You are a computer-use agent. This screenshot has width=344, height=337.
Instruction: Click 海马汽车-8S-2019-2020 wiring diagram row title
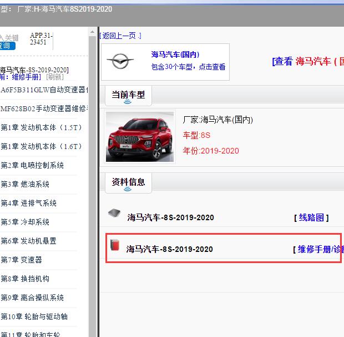pos(170,217)
